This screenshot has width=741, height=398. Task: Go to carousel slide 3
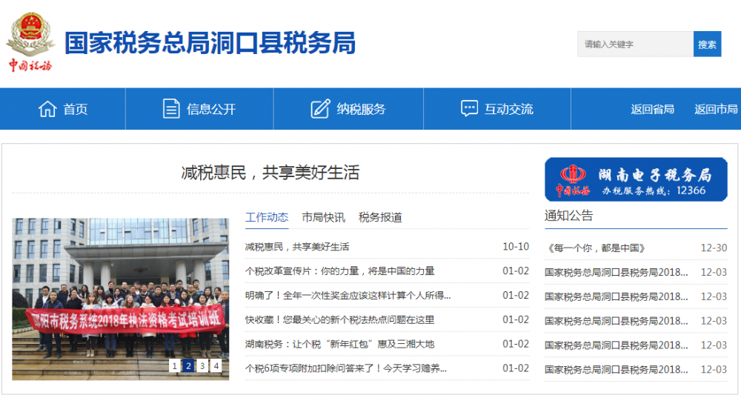click(202, 365)
